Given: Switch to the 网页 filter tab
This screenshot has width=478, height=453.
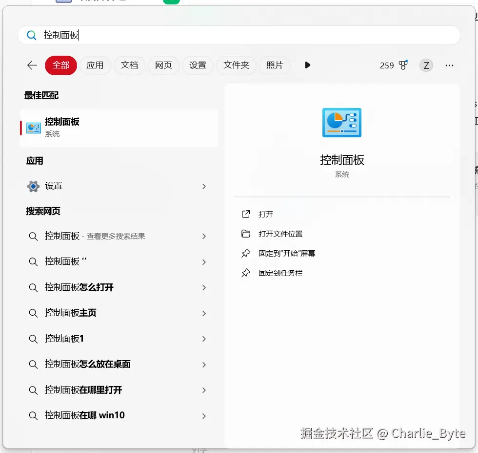Looking at the screenshot, I should coord(163,65).
